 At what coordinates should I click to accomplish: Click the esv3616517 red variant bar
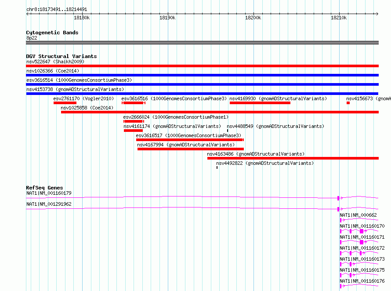(190, 140)
